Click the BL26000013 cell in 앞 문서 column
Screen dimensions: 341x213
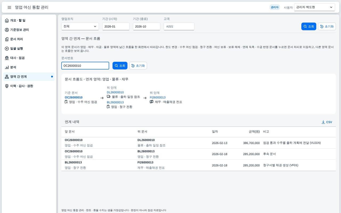[x=73, y=162]
